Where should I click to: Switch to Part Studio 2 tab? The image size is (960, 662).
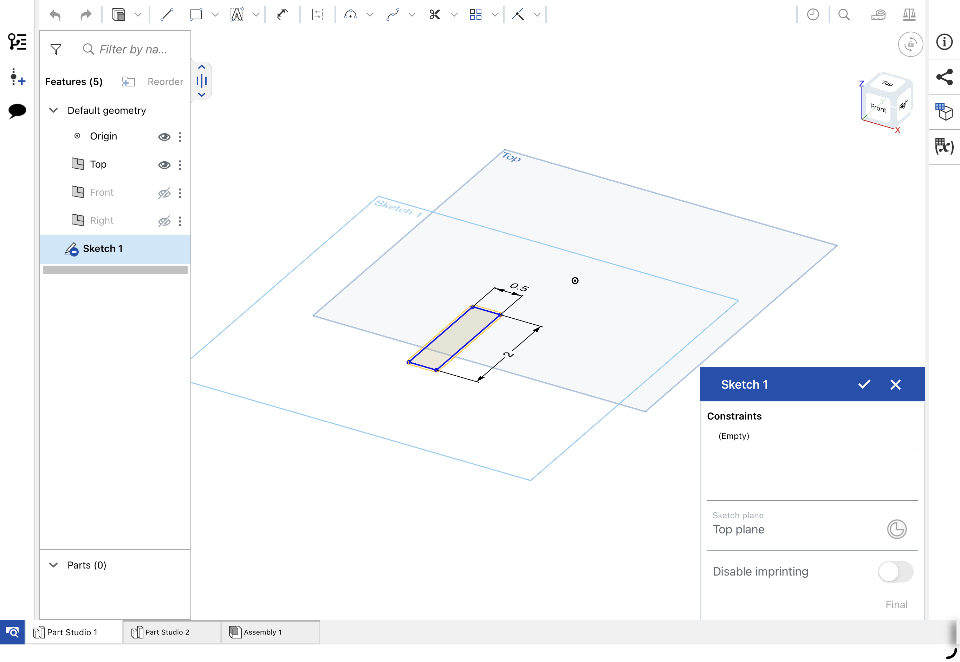click(x=167, y=632)
